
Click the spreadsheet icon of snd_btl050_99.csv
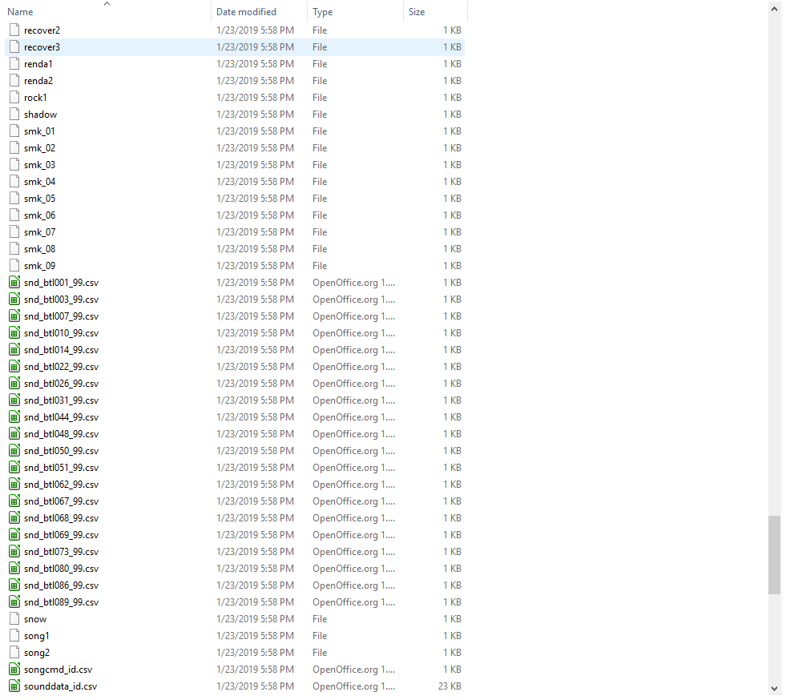14,451
